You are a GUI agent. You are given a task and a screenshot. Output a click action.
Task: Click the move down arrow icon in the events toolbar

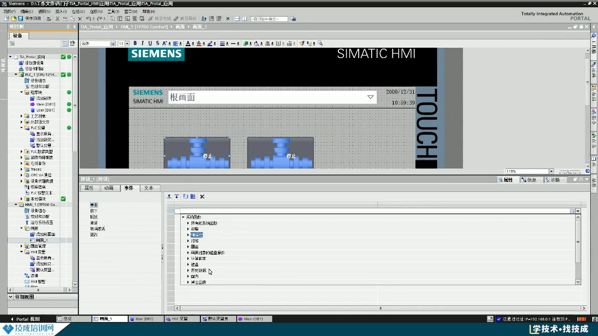pyautogui.click(x=176, y=197)
